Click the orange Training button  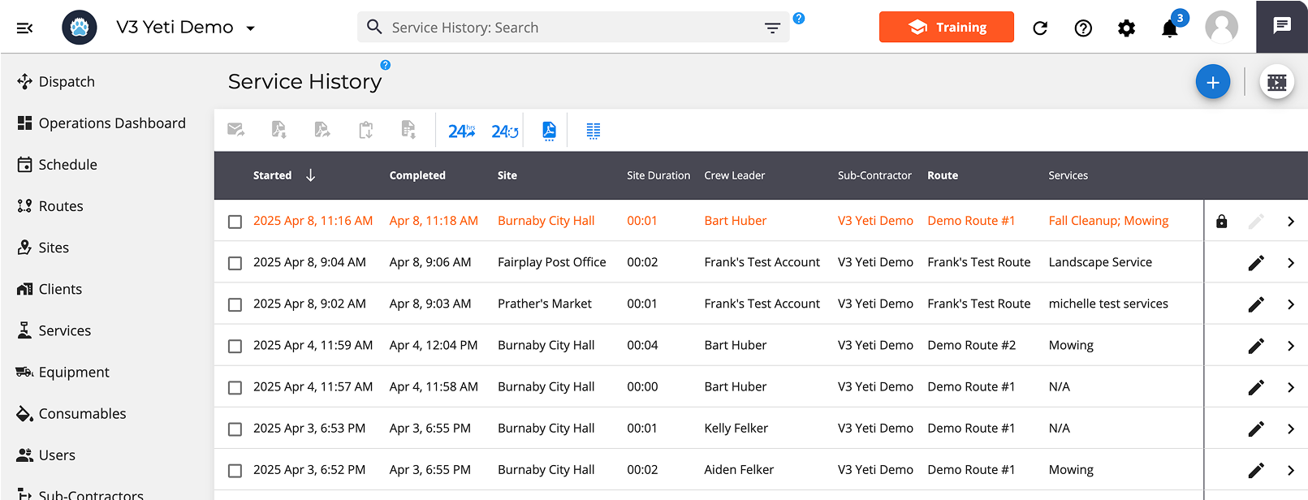click(x=947, y=27)
